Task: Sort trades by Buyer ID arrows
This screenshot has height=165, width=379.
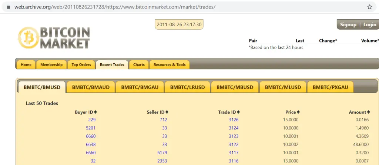Action: [95, 112]
